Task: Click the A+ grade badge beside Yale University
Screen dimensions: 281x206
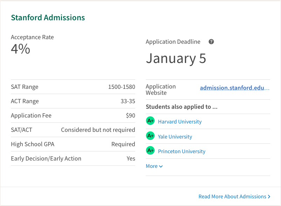Action: [150, 136]
